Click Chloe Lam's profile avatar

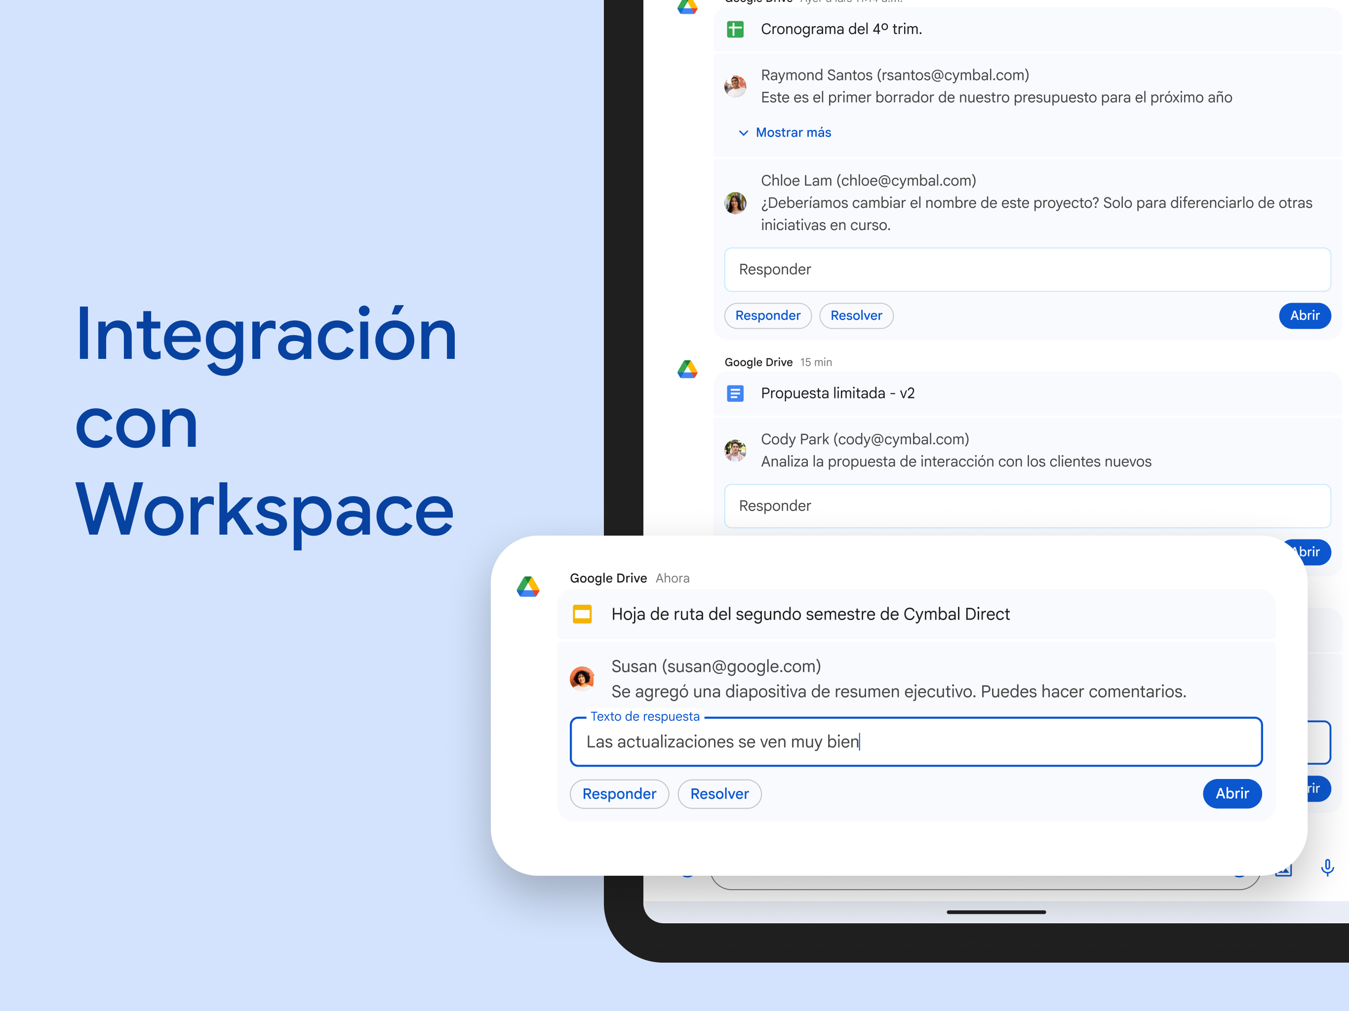click(735, 203)
